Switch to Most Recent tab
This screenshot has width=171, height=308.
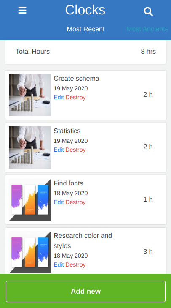(x=85, y=29)
